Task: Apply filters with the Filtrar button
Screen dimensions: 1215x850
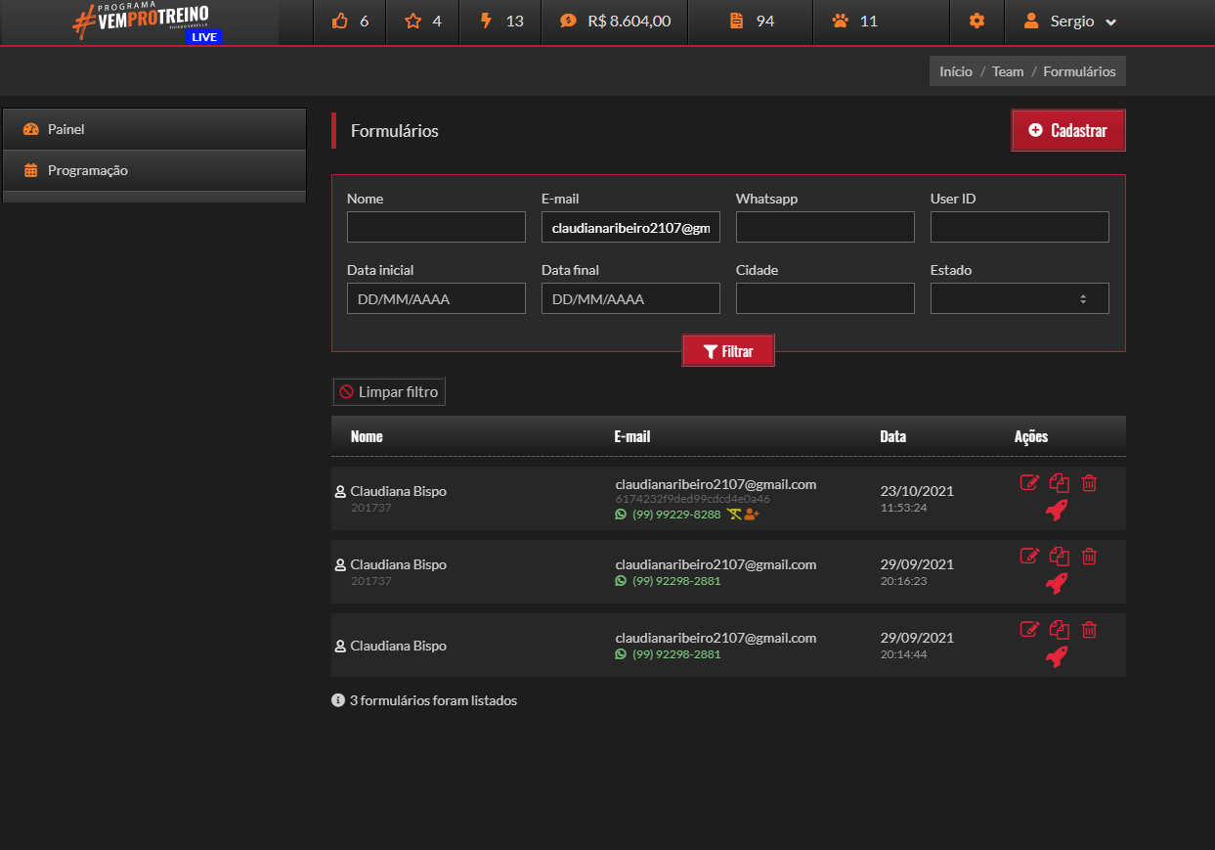Action: pyautogui.click(x=728, y=351)
